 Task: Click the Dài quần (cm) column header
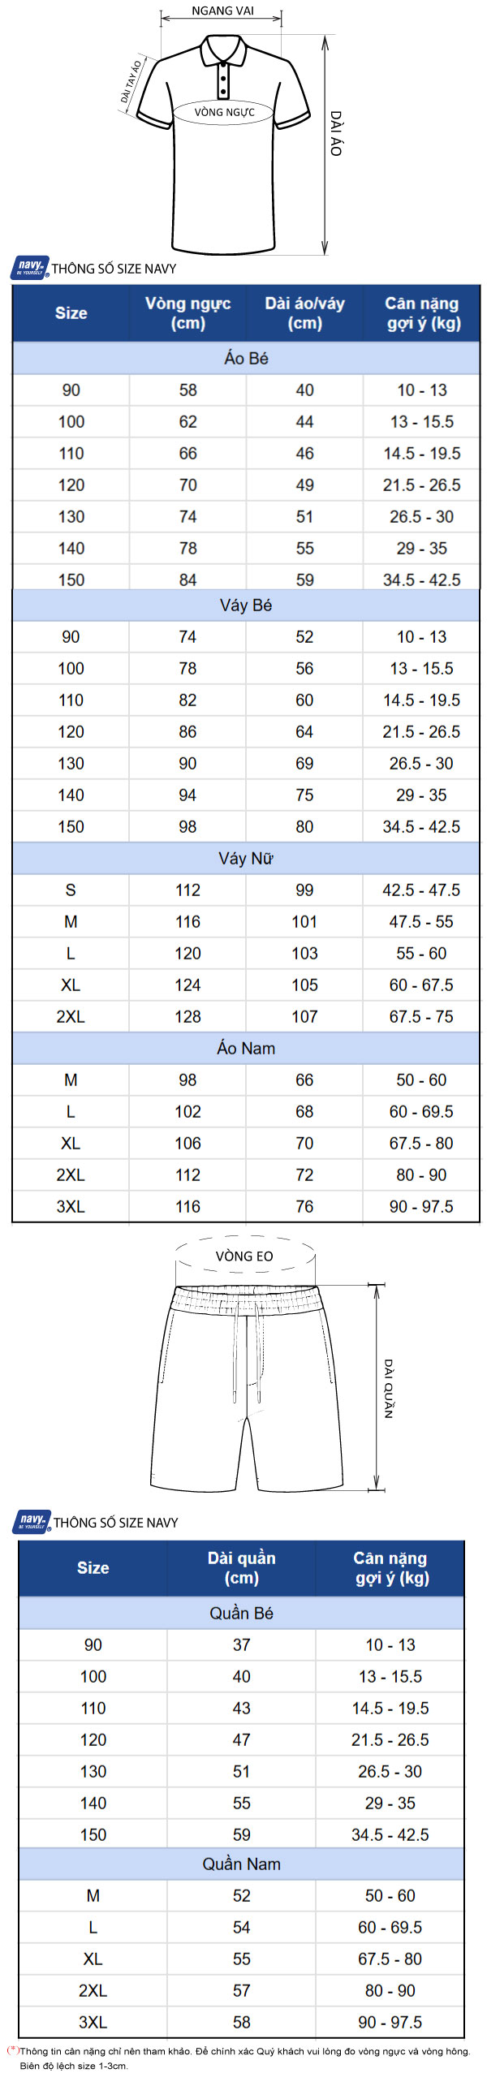pyautogui.click(x=241, y=1567)
